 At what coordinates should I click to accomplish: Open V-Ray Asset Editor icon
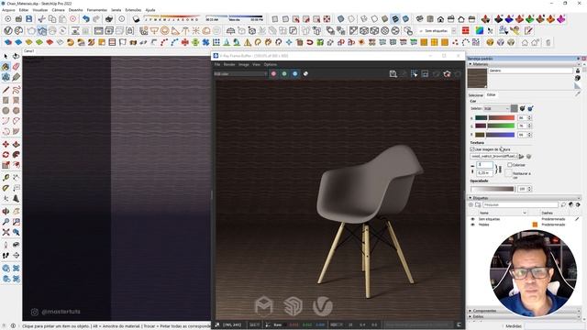coord(8,30)
